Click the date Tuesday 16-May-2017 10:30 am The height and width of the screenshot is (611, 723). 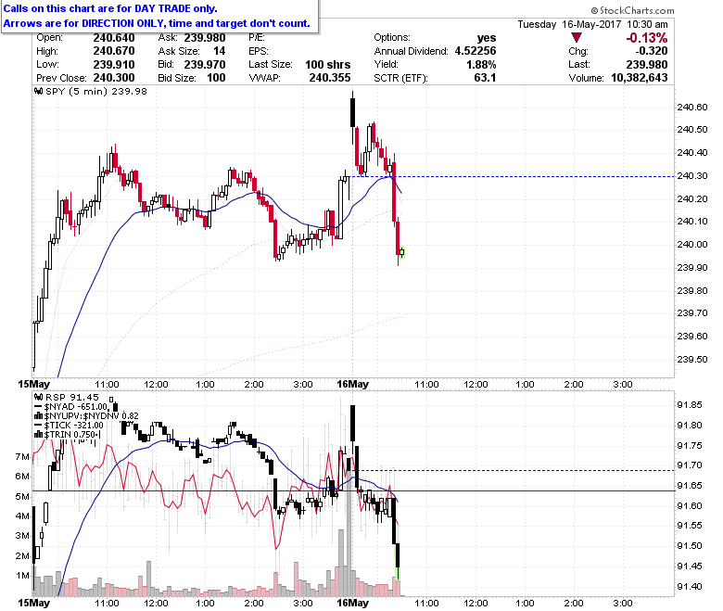point(592,24)
